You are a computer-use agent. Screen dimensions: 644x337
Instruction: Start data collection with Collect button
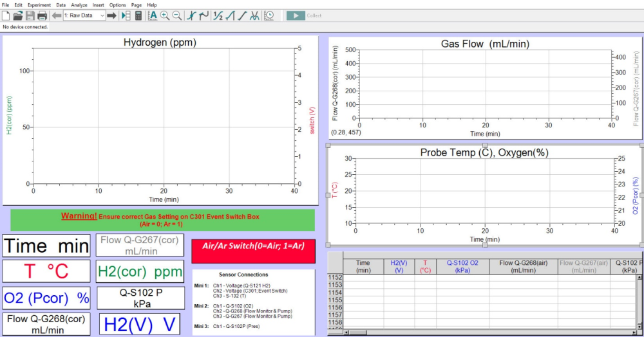(304, 15)
